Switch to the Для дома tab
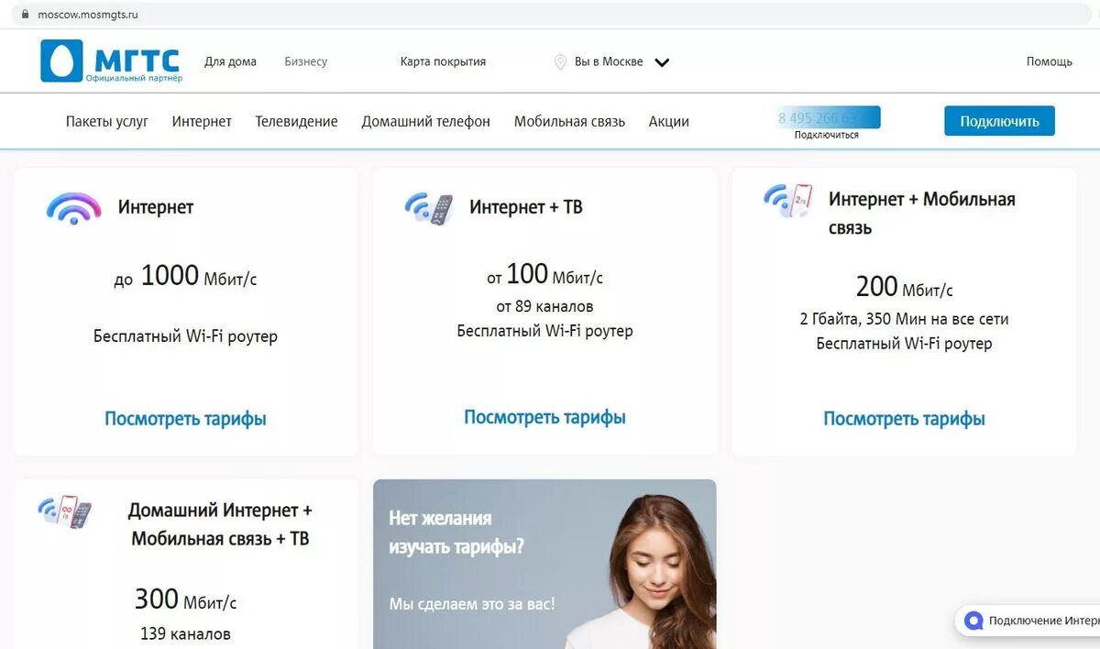 click(229, 60)
